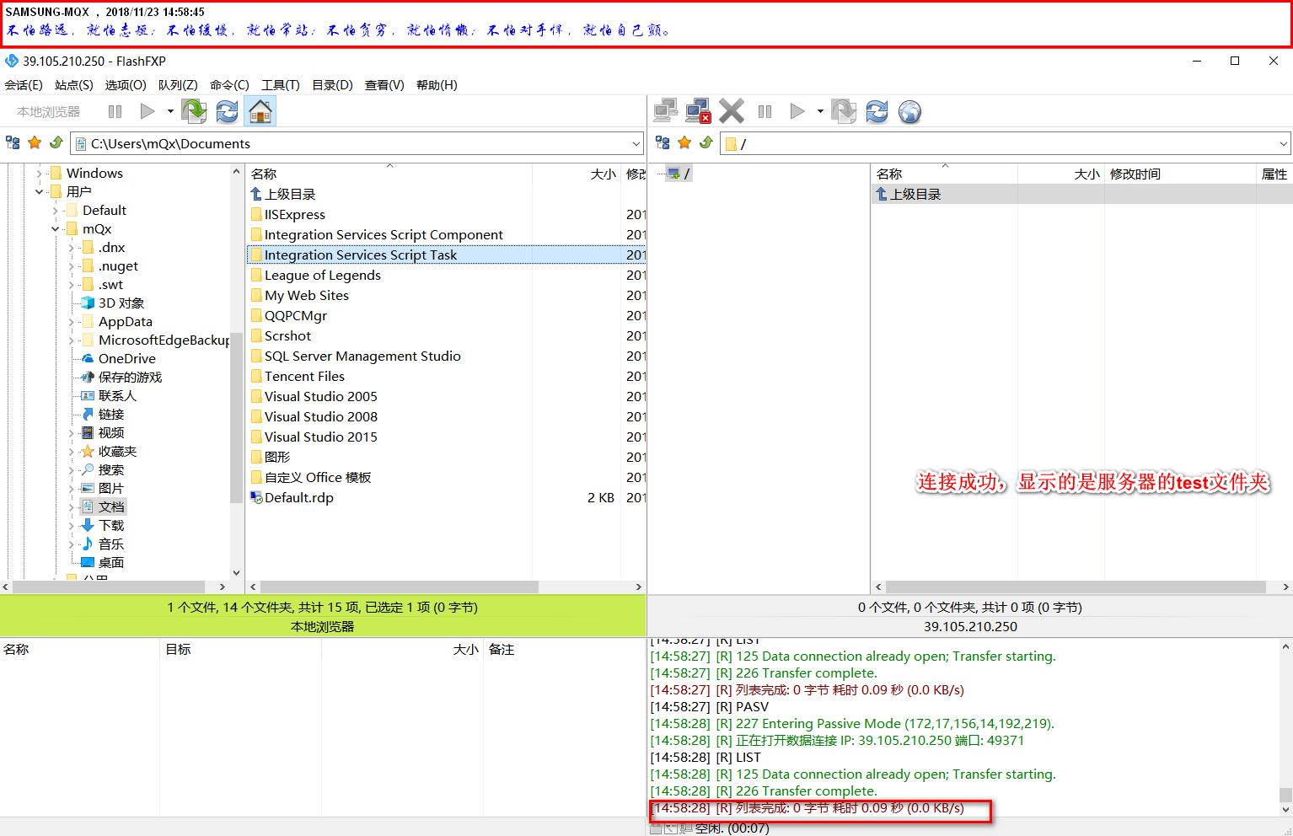Open the 查看(V) menu
The width and height of the screenshot is (1293, 836).
pos(384,84)
